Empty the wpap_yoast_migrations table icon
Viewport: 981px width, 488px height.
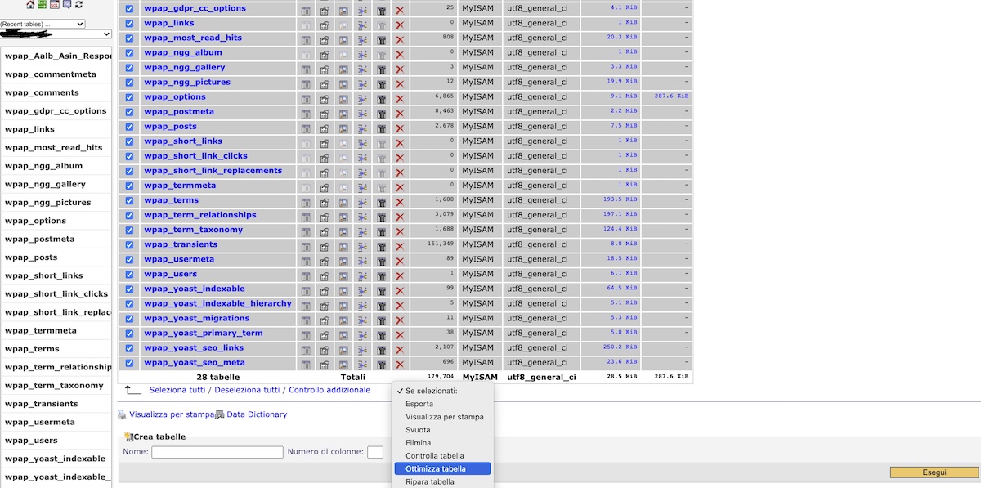381,320
